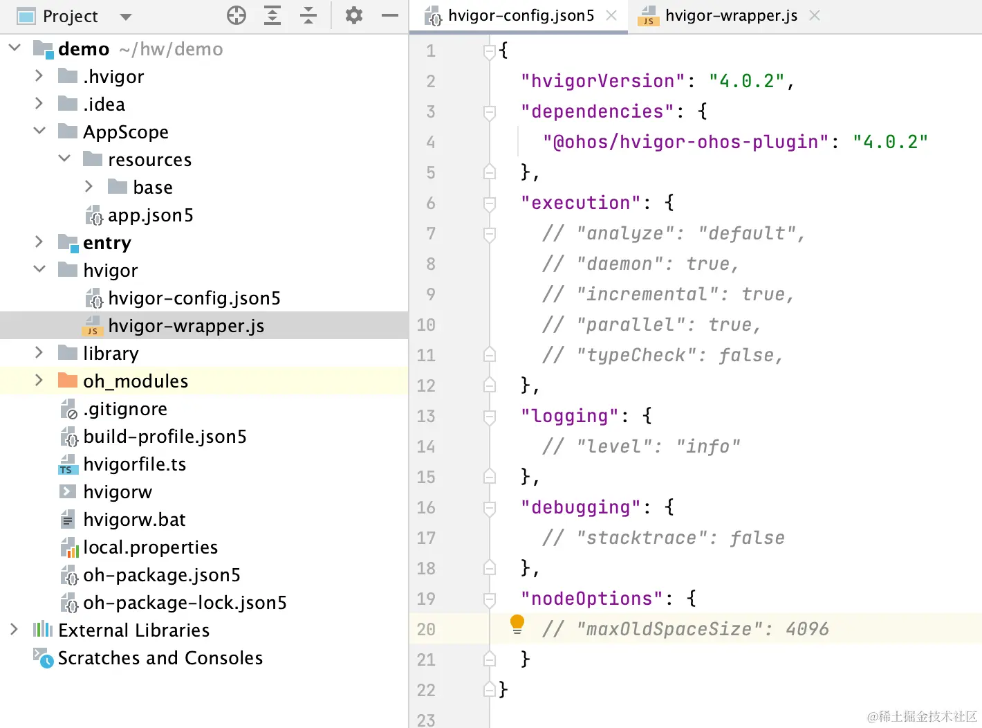Fold the comment block at line 7
Viewport: 982px width, 728px height.
pos(490,234)
